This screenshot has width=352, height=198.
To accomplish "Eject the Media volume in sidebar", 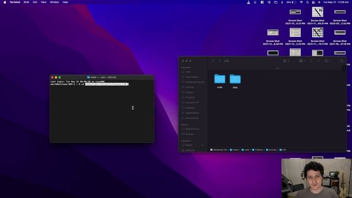I will pyautogui.click(x=203, y=145).
